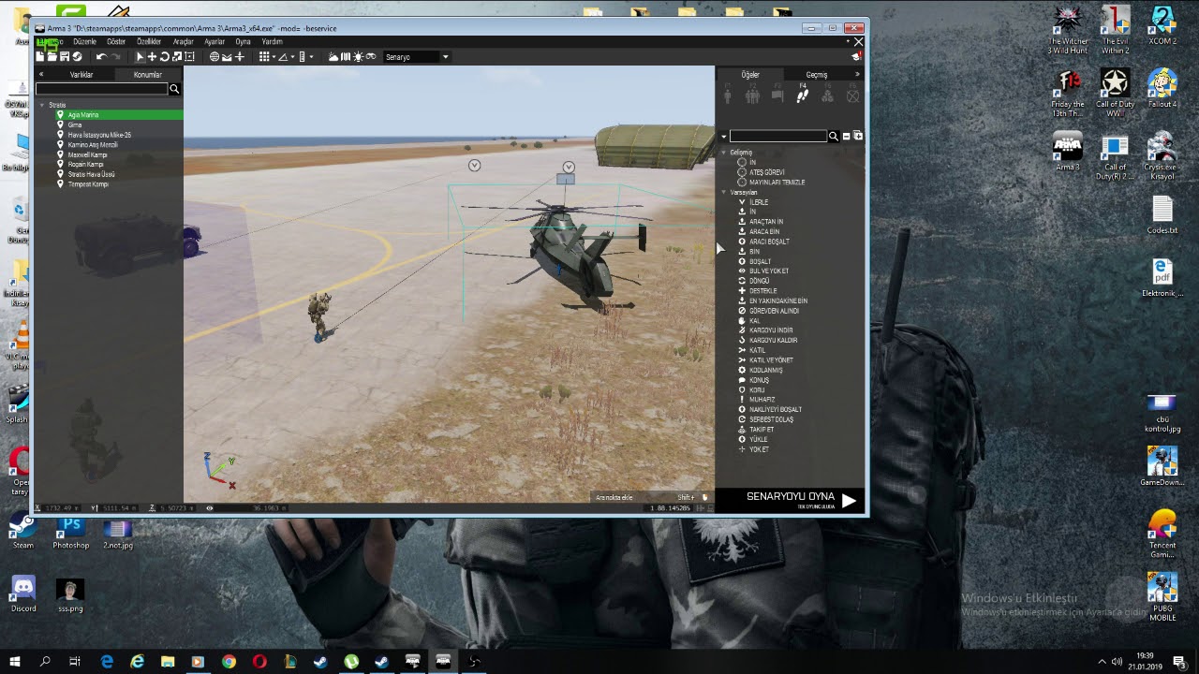This screenshot has height=674, width=1199.
Task: Open the Photoshop desktop shortcut
Action: [70, 534]
